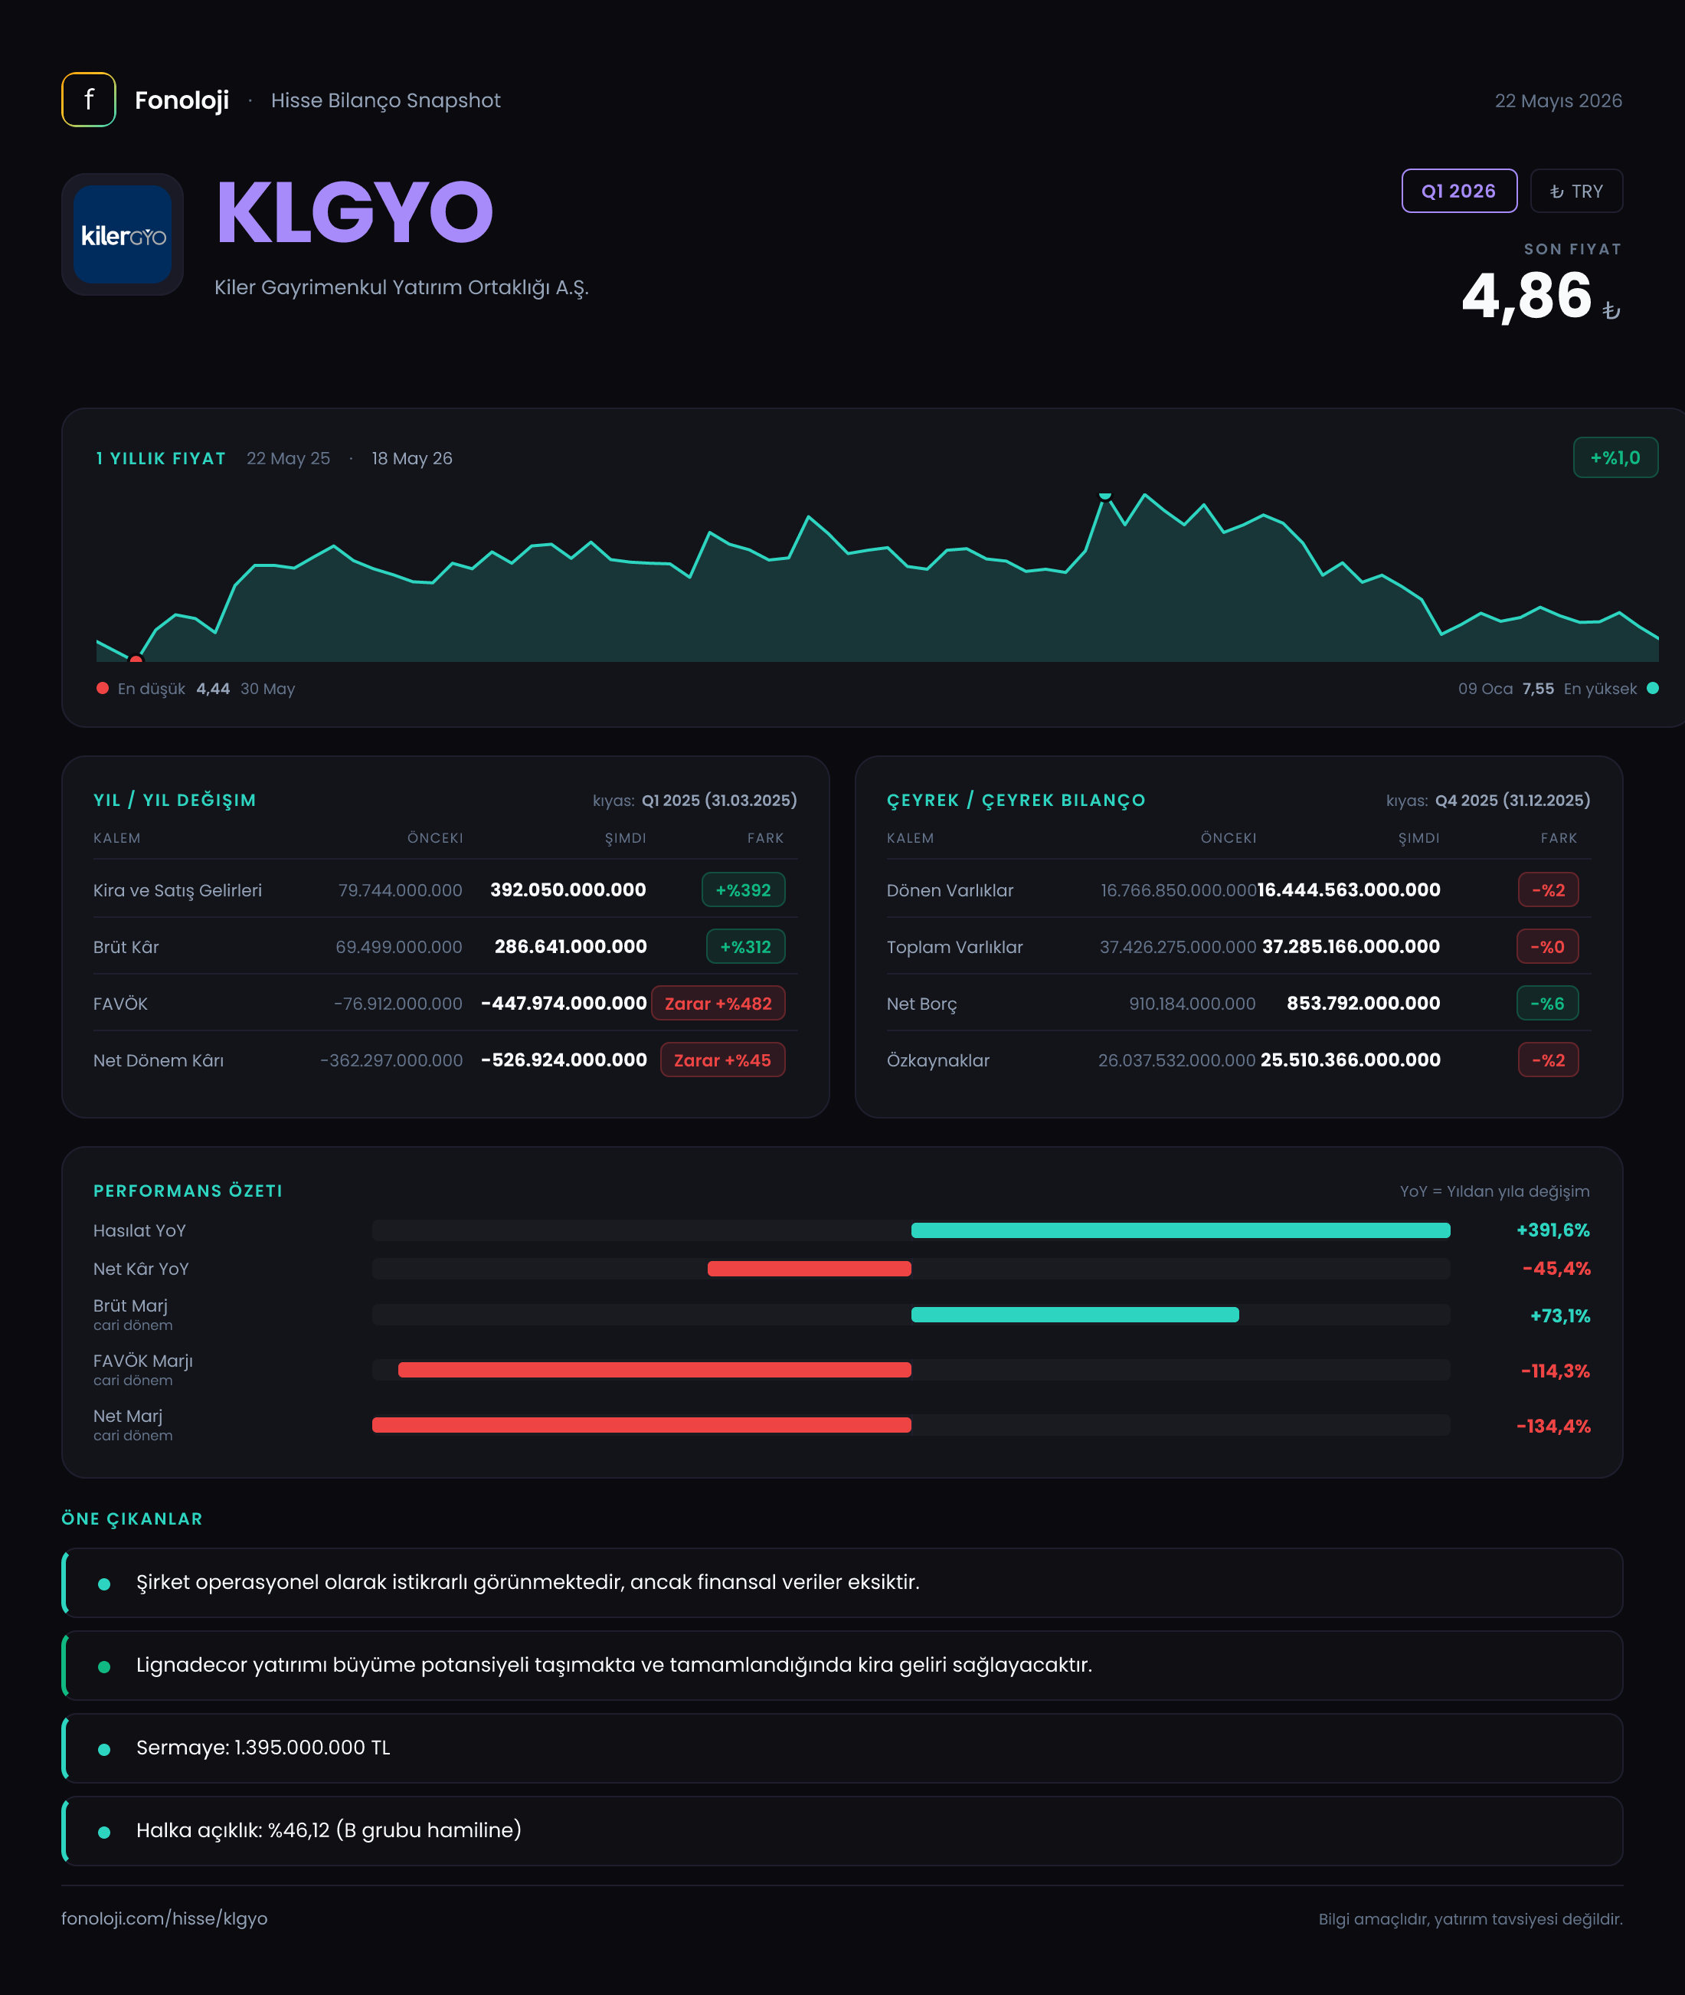Click the -134,4% Net Marj value
Screen dimensions: 1685x1995
tap(1553, 1427)
